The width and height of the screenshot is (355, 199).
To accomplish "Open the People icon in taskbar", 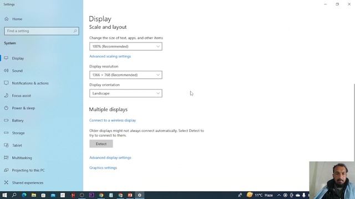I will [x=240, y=195].
